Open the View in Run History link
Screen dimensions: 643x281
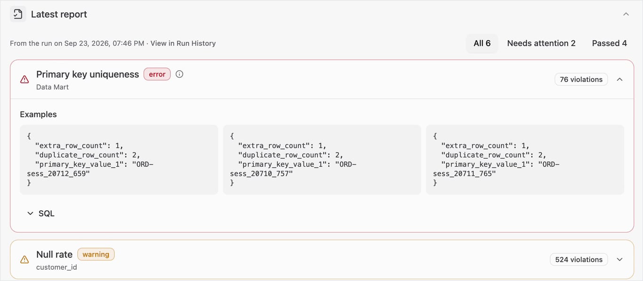tap(183, 43)
